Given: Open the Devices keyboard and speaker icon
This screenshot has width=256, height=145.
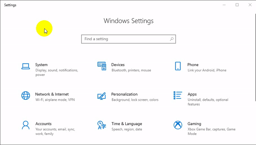Looking at the screenshot, I should coord(102,66).
